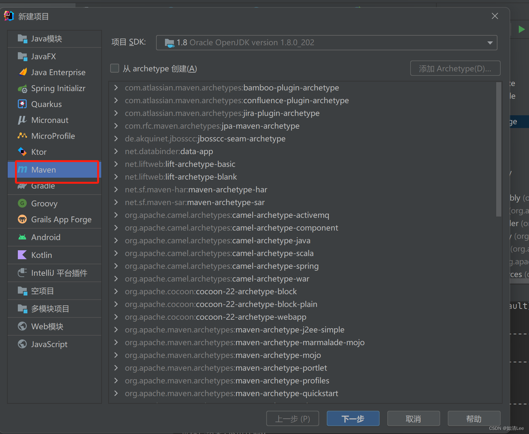Expand the net.databinder data-app entry
529x434 pixels.
click(116, 151)
